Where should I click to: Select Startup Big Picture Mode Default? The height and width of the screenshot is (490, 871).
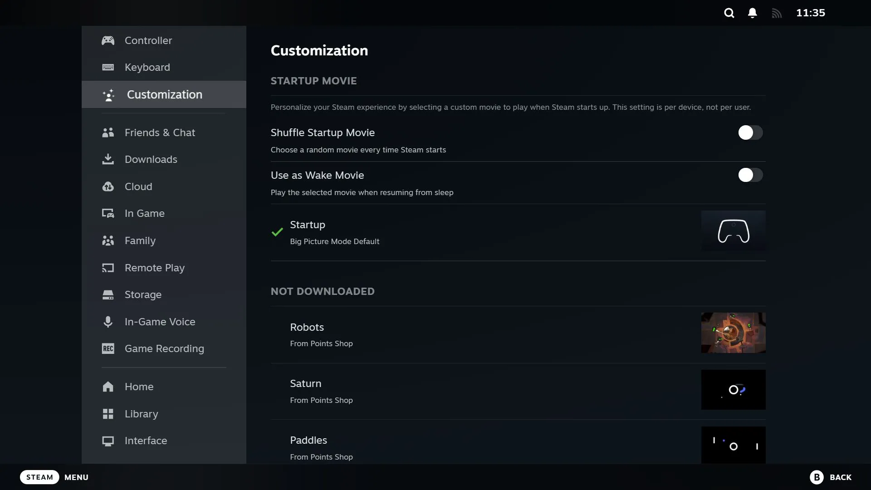click(517, 232)
